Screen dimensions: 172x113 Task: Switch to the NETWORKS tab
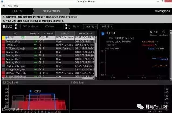tap(51, 11)
